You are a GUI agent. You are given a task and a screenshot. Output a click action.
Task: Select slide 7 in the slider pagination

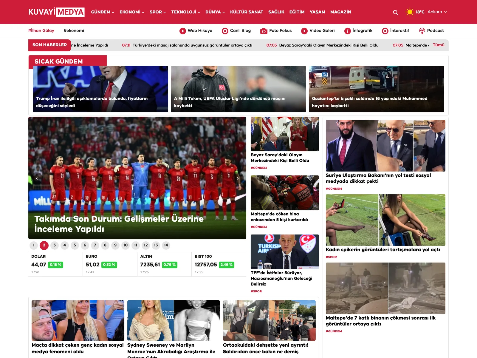[95, 245]
